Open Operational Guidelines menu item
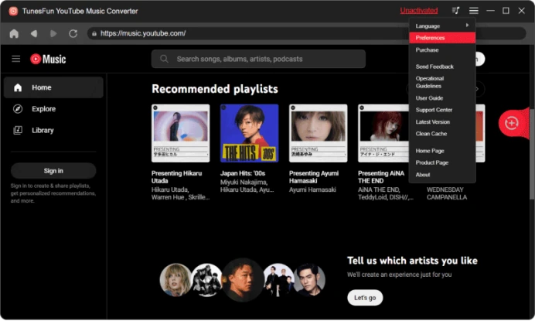 (x=442, y=82)
